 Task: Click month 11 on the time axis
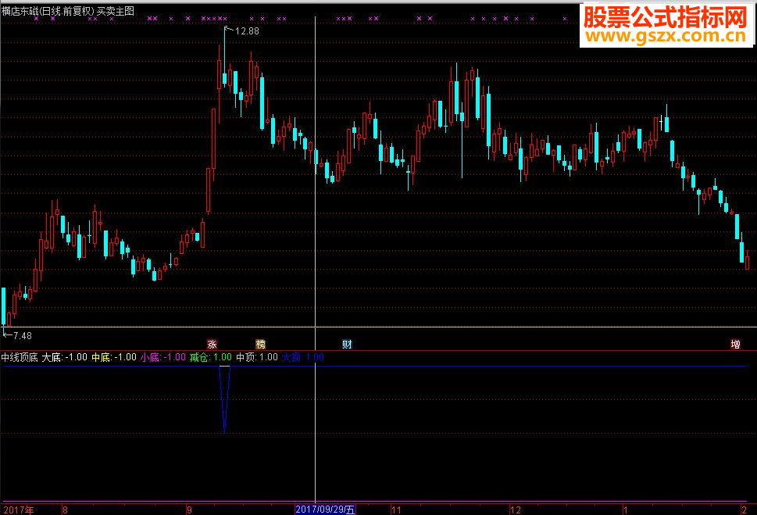[396, 510]
